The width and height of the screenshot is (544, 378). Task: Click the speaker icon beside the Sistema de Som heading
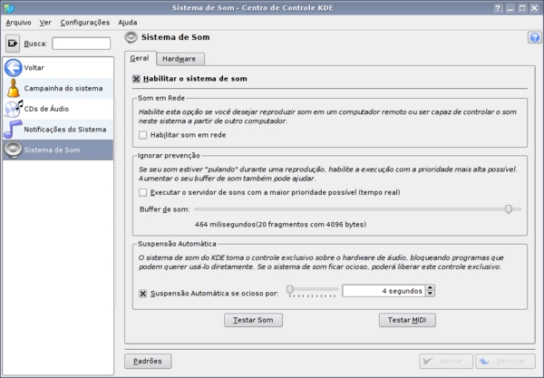(x=131, y=37)
